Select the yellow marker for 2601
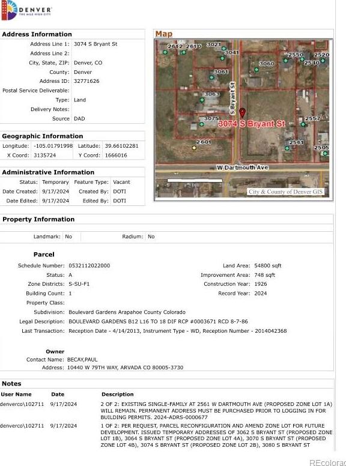This screenshot has width=346, height=466. coord(194,148)
